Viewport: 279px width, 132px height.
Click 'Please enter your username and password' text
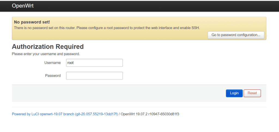46,54
